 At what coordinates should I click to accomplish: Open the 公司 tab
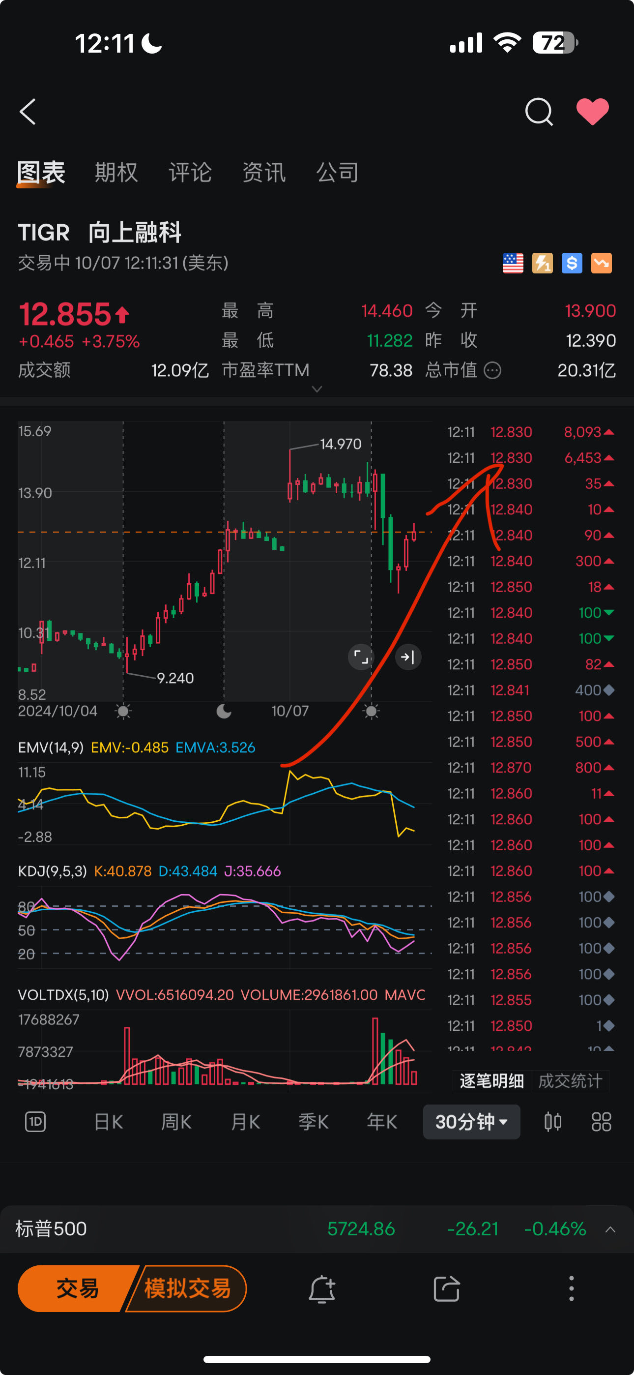(337, 173)
